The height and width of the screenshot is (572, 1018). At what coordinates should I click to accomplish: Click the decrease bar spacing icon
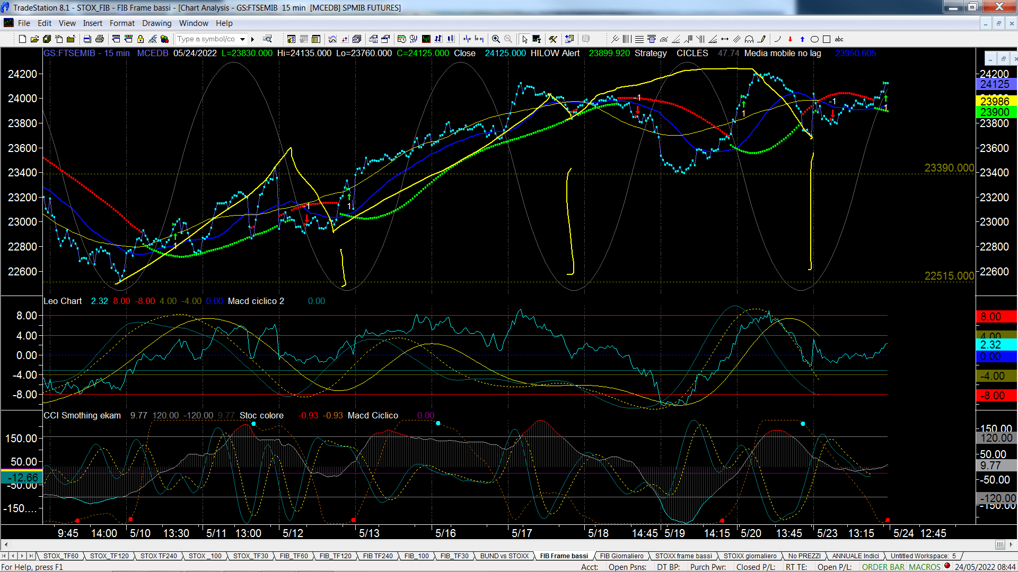point(467,39)
